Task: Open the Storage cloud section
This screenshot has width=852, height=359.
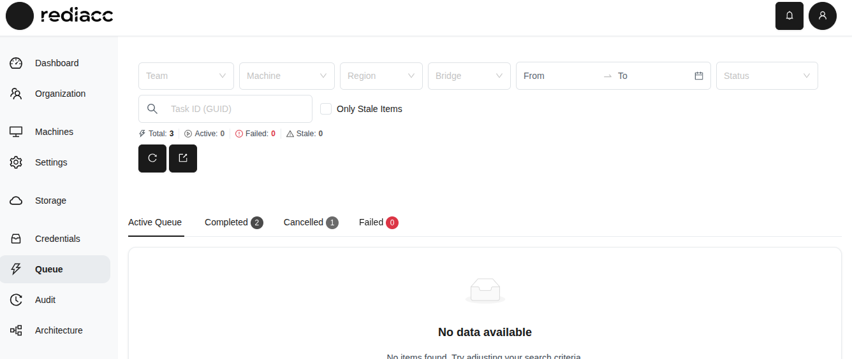Action: (50, 201)
